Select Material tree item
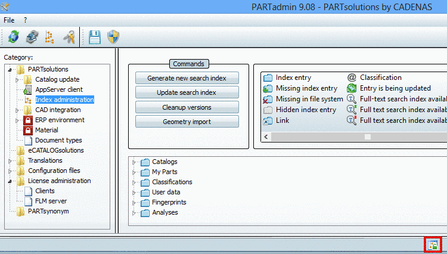The width and height of the screenshot is (447, 254). point(46,130)
